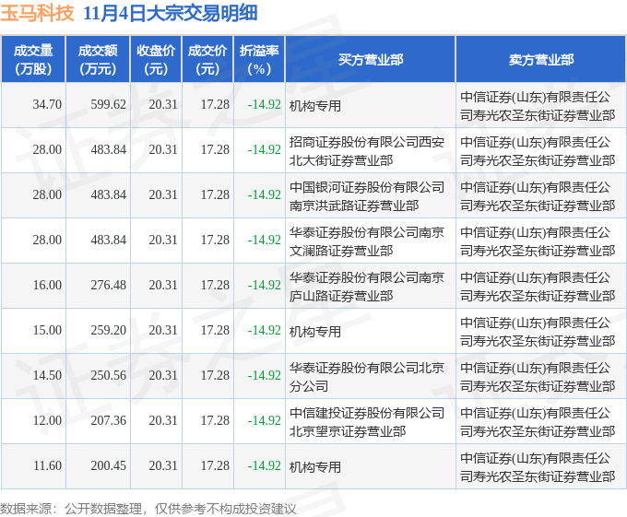The height and width of the screenshot is (517, 627).
Task: Select the 卖方营业部 column header
Action: click(540, 60)
